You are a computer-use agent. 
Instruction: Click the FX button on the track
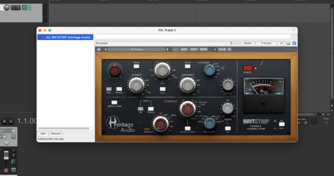24,8
